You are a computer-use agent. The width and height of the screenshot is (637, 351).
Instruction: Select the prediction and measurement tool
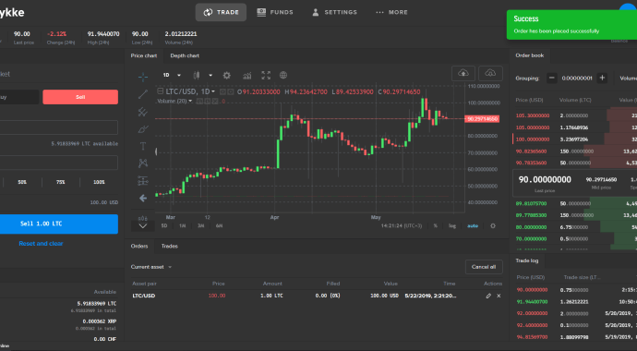coord(143,180)
